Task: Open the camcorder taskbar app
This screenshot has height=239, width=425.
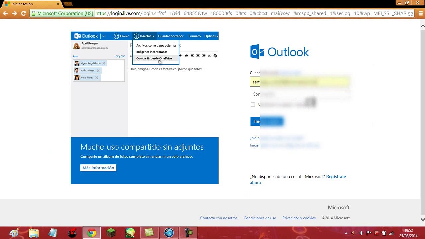Action: [188, 233]
